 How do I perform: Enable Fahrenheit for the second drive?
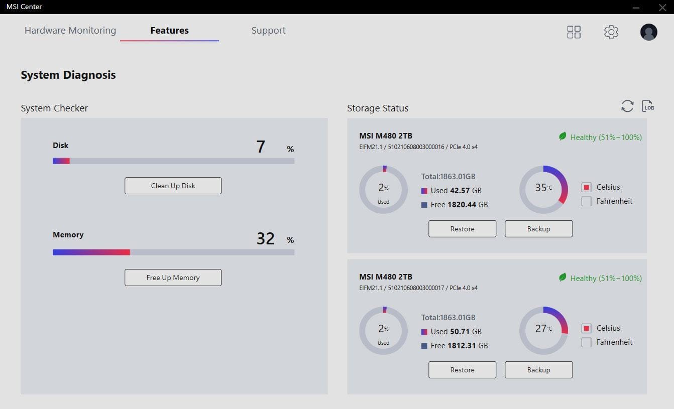pos(586,342)
